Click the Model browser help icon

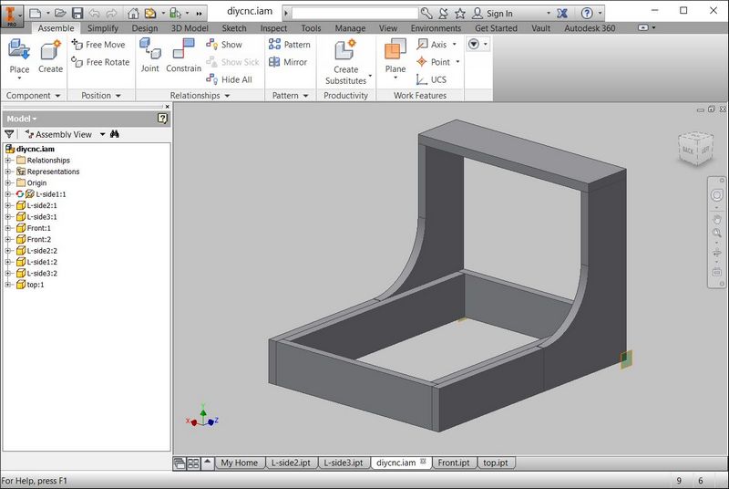[162, 119]
